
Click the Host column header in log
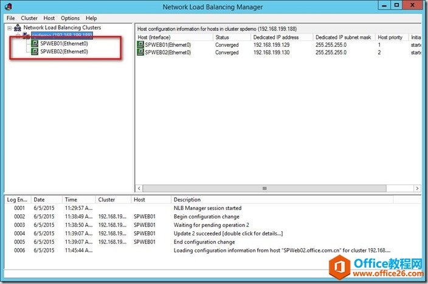tap(151, 200)
